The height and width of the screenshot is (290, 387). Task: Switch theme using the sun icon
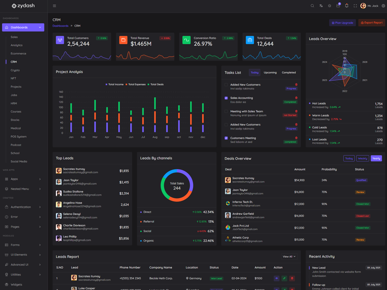point(329,6)
